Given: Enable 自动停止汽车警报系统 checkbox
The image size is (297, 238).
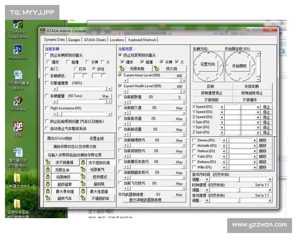Looking at the screenshot, I should (x=47, y=128).
